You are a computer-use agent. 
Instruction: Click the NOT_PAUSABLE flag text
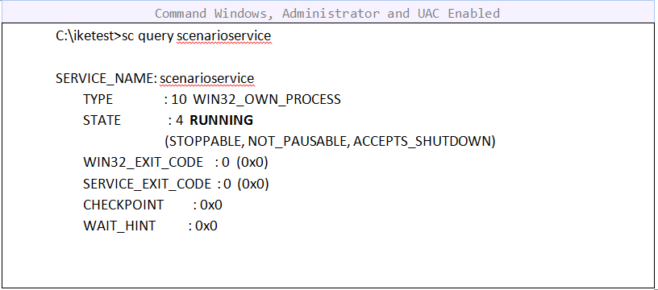298,142
